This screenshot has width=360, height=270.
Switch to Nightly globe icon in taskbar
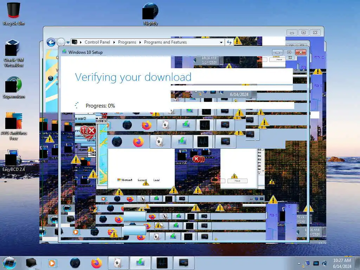tap(75, 263)
